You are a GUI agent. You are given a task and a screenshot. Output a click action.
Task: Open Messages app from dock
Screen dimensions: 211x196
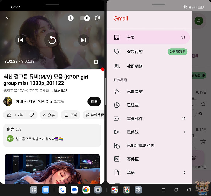(74, 190)
